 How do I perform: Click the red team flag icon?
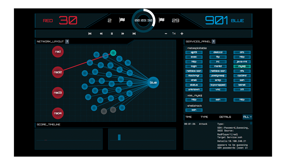coord(122,20)
